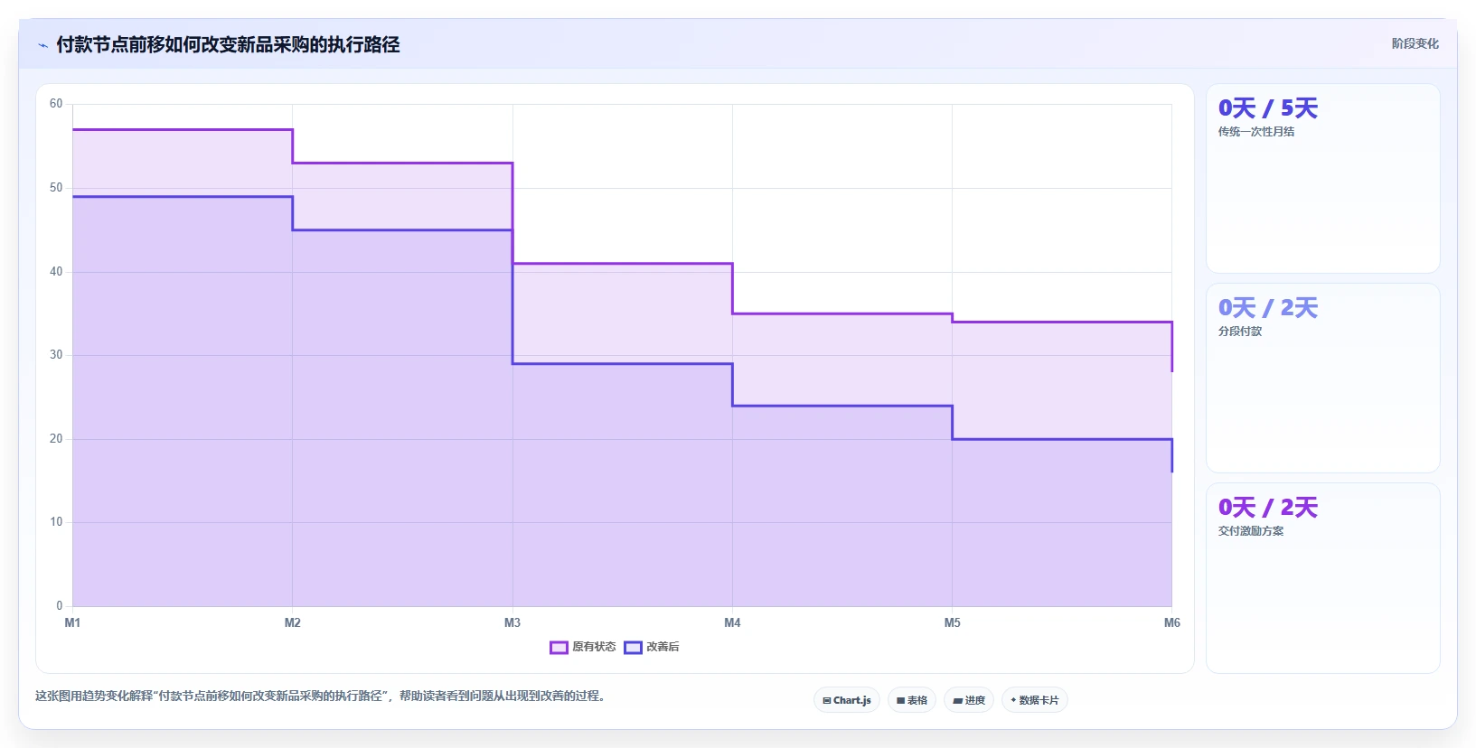Click the Chart.js tag

[x=847, y=700]
